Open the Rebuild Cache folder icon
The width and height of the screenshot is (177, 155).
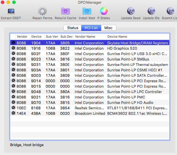click(x=66, y=11)
